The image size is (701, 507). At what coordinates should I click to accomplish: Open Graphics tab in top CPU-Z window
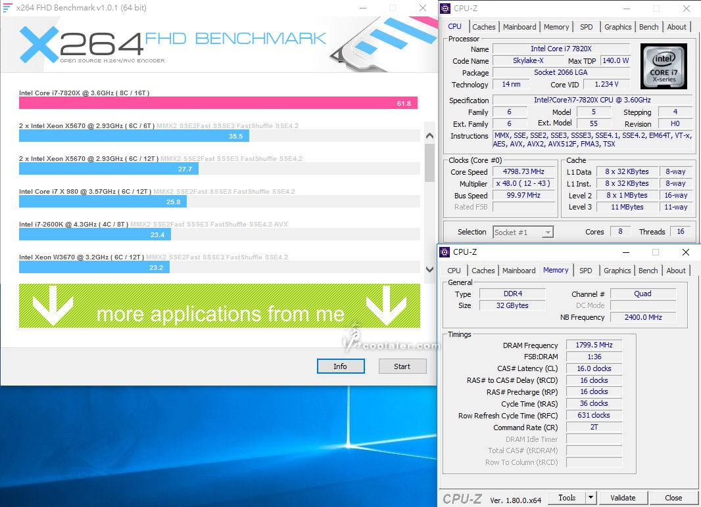tap(618, 27)
